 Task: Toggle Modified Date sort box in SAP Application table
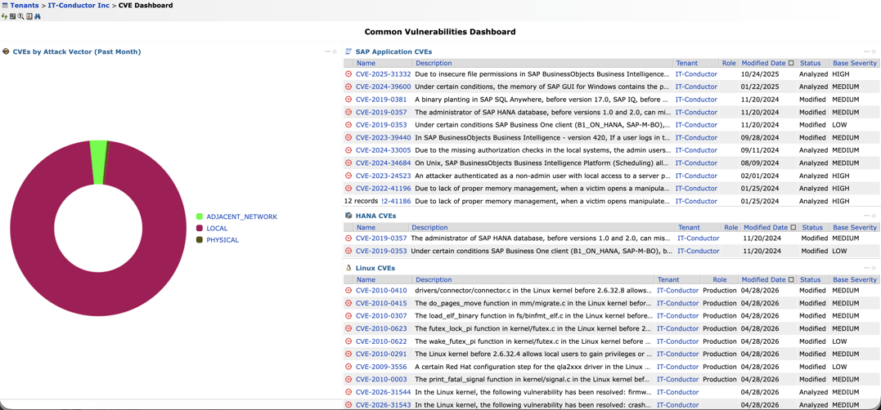pyautogui.click(x=791, y=63)
